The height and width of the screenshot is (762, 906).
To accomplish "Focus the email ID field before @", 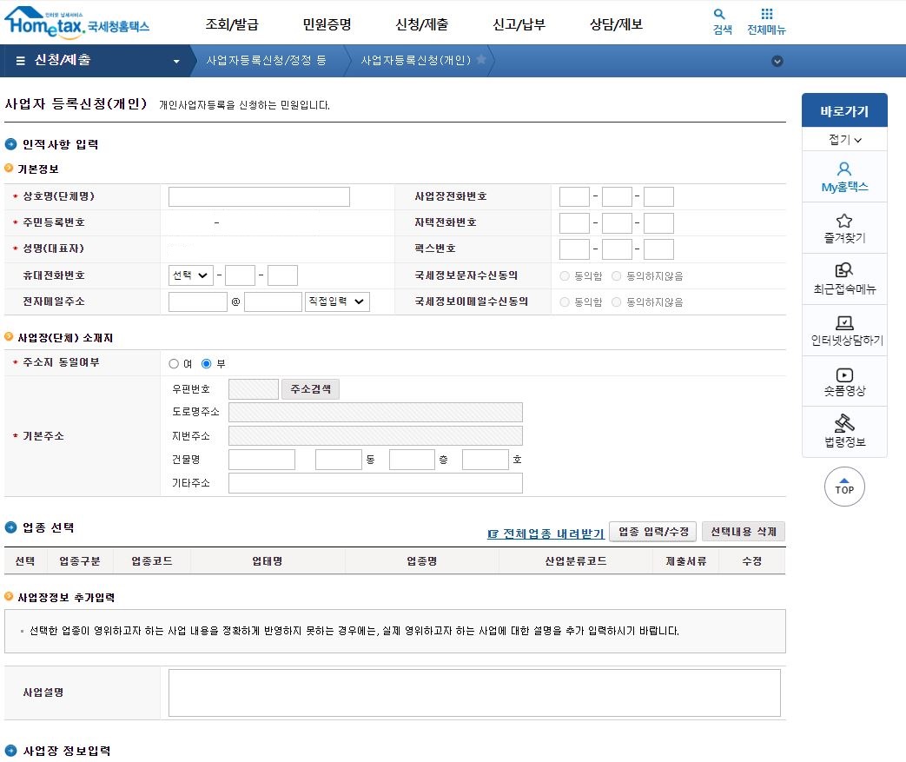I will coord(197,301).
